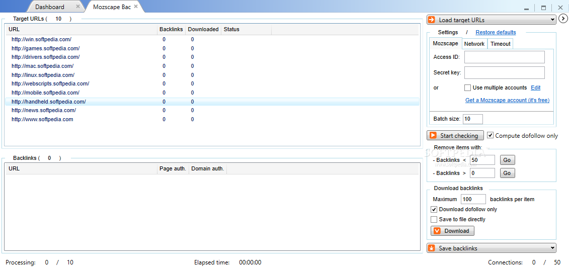569x269 pixels.
Task: Close the application window
Action: [x=560, y=8]
